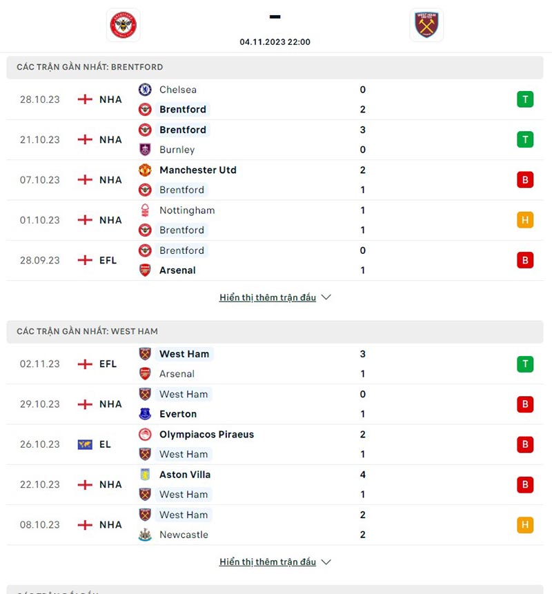The width and height of the screenshot is (552, 594).
Task: Click the Brentford club crest in header
Action: (124, 26)
